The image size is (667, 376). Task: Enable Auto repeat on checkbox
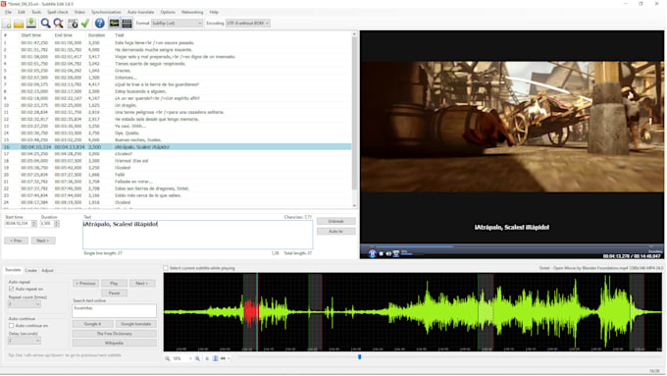click(11, 289)
